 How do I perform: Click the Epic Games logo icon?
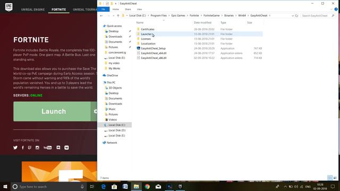coord(8,7)
